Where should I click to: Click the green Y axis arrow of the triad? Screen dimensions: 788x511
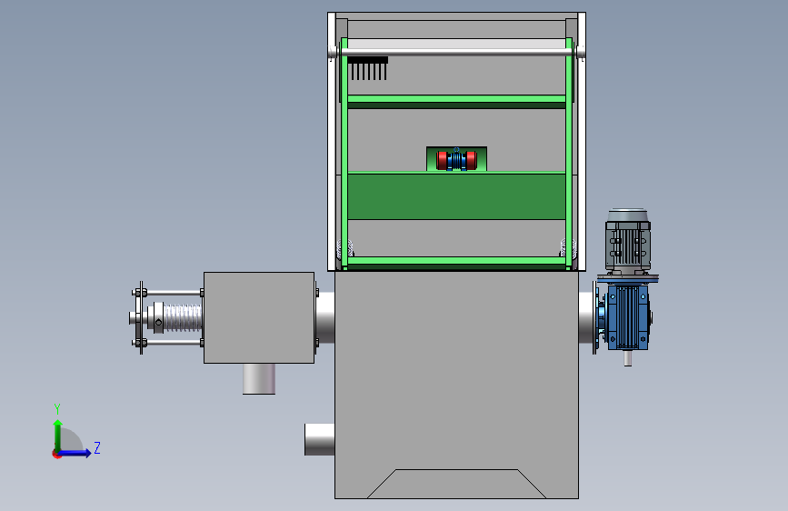click(58, 435)
